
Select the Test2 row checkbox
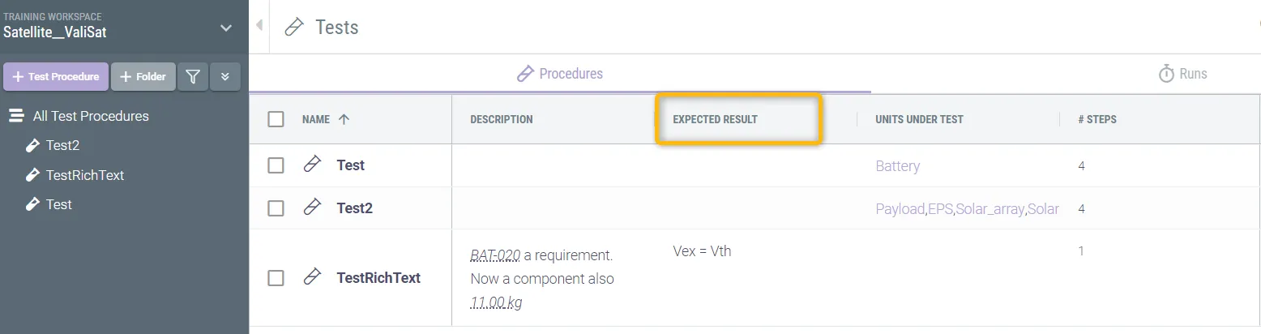(x=276, y=208)
